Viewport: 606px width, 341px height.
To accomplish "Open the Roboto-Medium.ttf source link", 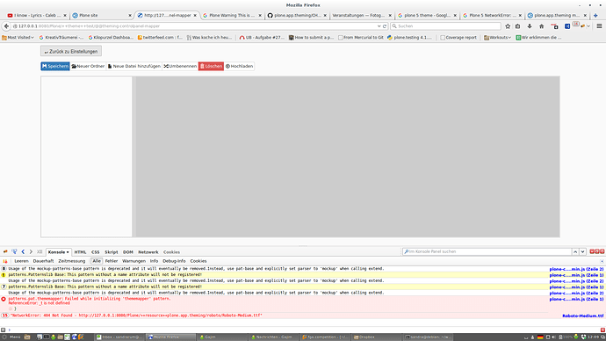I will [583, 316].
